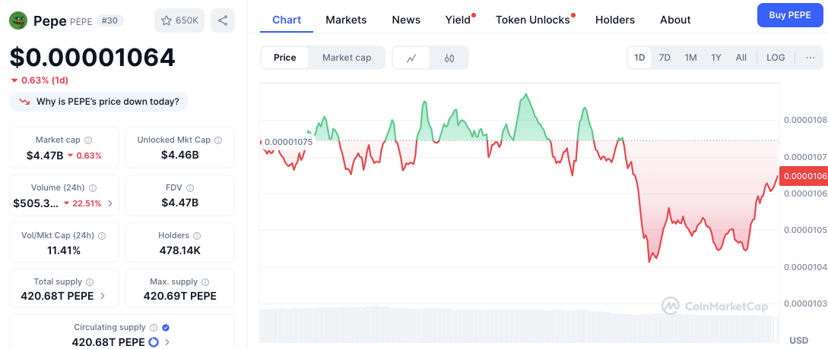Open the more chart options ellipsis

coord(810,58)
